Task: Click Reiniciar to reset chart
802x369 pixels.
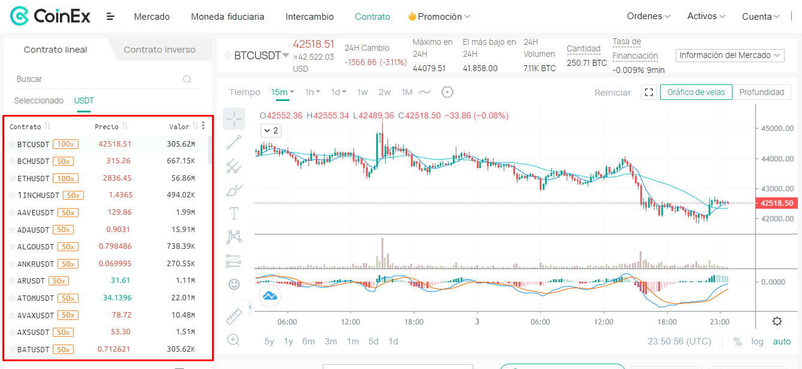Action: [x=612, y=93]
